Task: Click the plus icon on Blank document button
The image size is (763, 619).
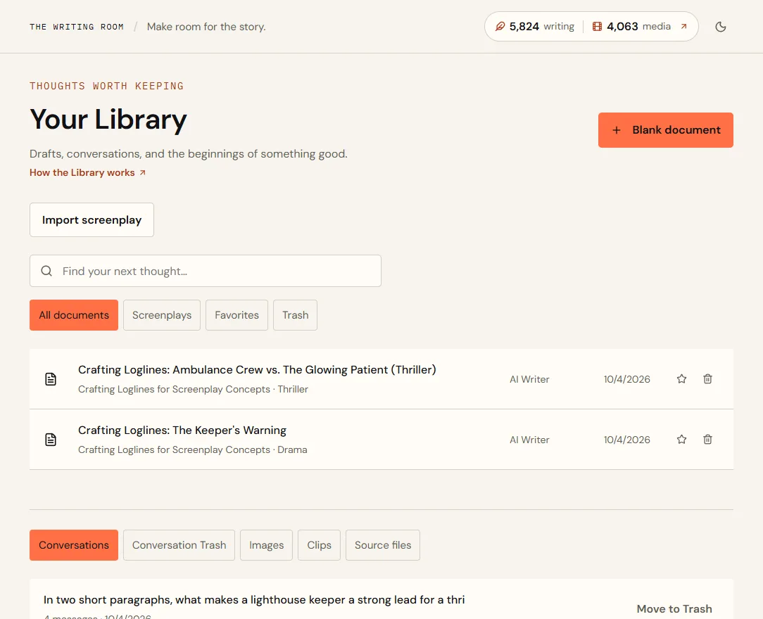Action: [x=617, y=130]
